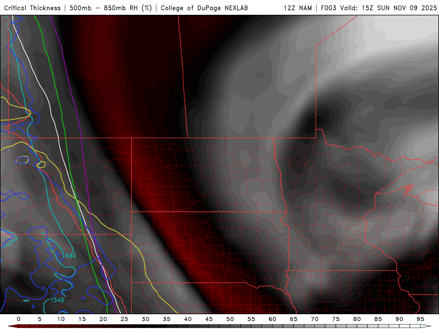Click the colorbar tick label "40"
The height and width of the screenshot is (329, 439).
pos(188,319)
